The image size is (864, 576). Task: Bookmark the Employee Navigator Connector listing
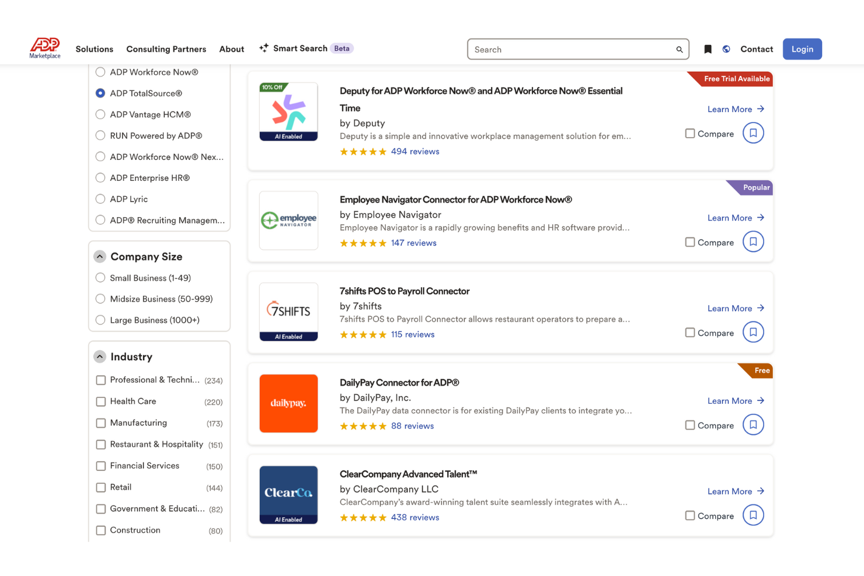tap(753, 242)
